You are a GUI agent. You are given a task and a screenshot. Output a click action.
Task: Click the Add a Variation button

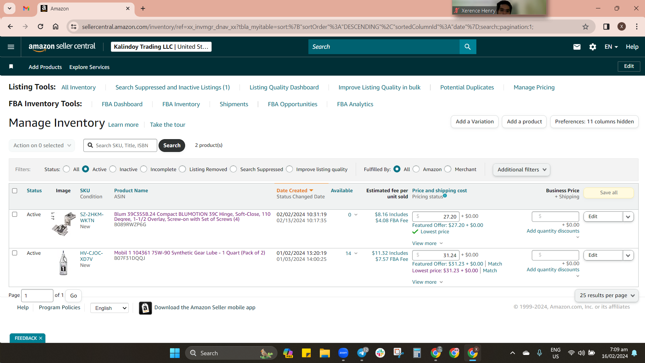pos(475,122)
